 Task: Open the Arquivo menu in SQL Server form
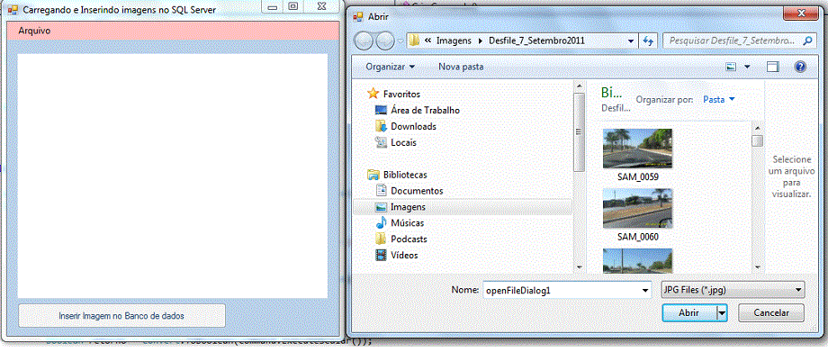pyautogui.click(x=34, y=31)
